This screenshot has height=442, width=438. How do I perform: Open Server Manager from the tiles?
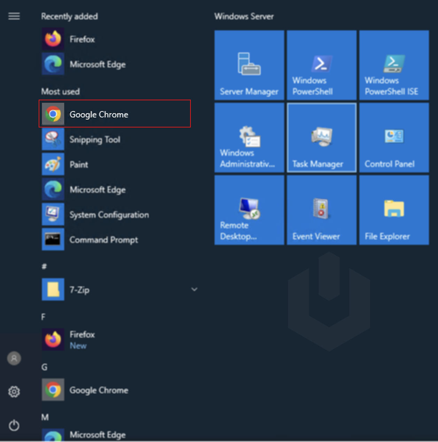click(249, 66)
